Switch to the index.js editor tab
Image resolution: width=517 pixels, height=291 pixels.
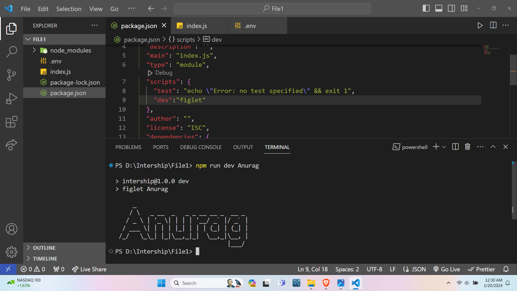(x=197, y=26)
